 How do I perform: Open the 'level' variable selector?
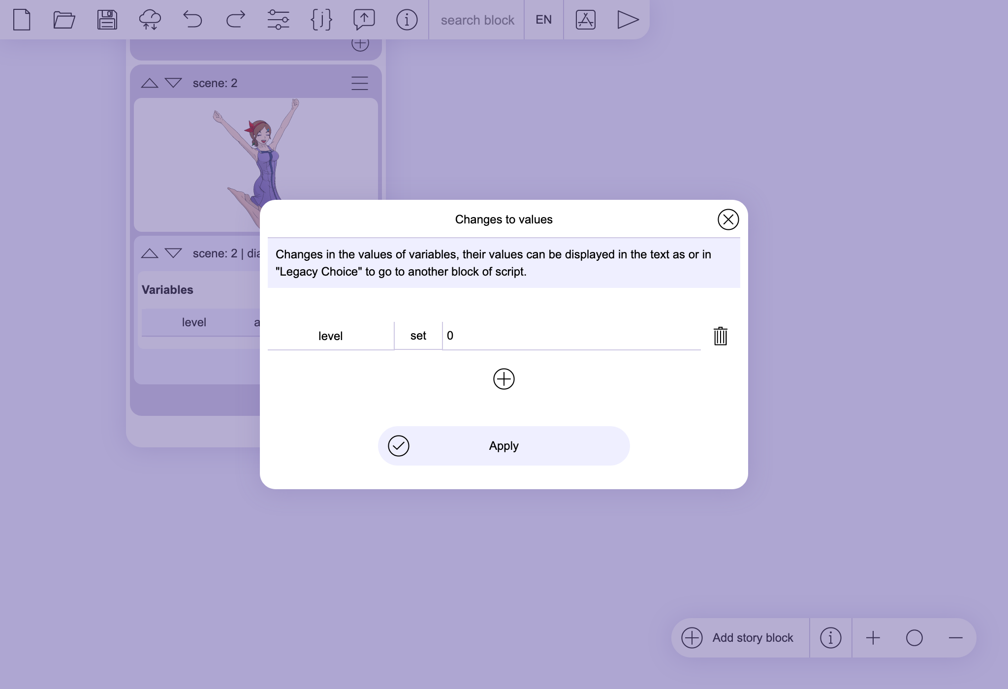(330, 336)
